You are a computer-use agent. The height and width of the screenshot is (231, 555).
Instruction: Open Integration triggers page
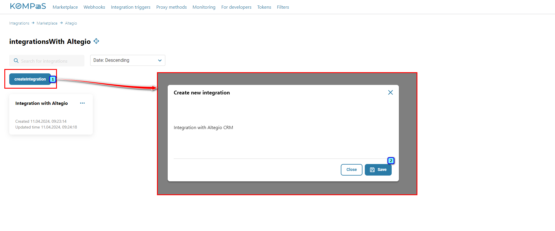click(131, 7)
